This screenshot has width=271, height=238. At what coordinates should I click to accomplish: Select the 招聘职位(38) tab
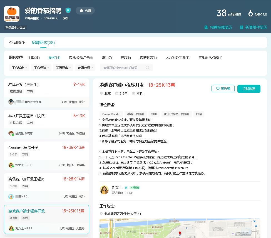(43, 43)
